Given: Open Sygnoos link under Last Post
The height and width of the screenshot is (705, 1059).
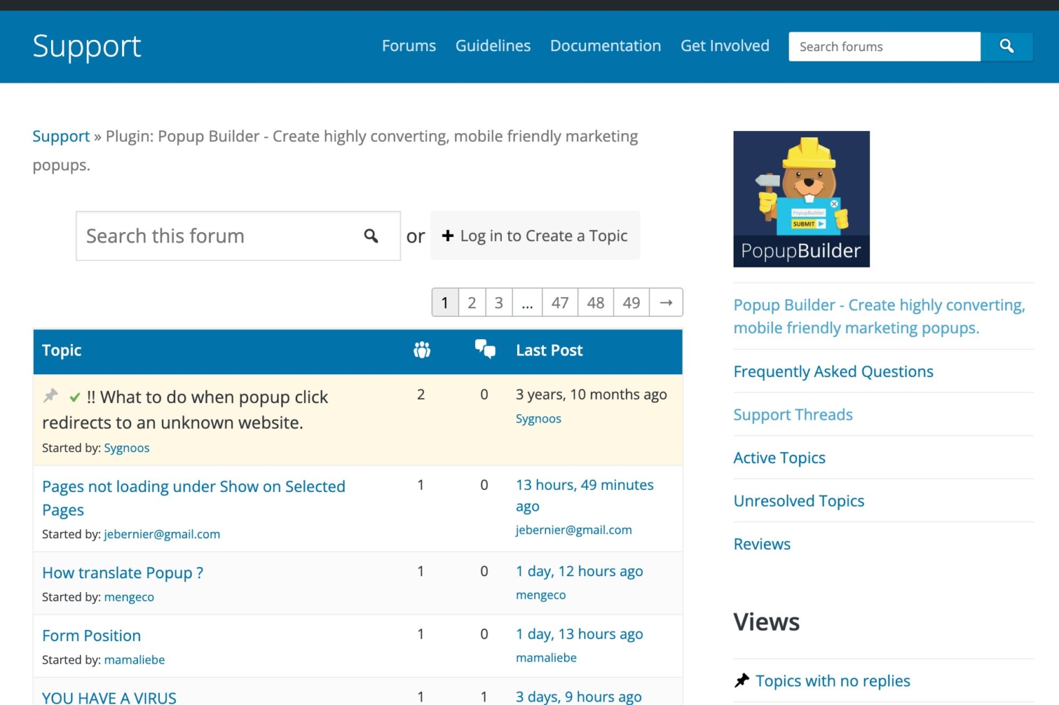Looking at the screenshot, I should [x=538, y=419].
